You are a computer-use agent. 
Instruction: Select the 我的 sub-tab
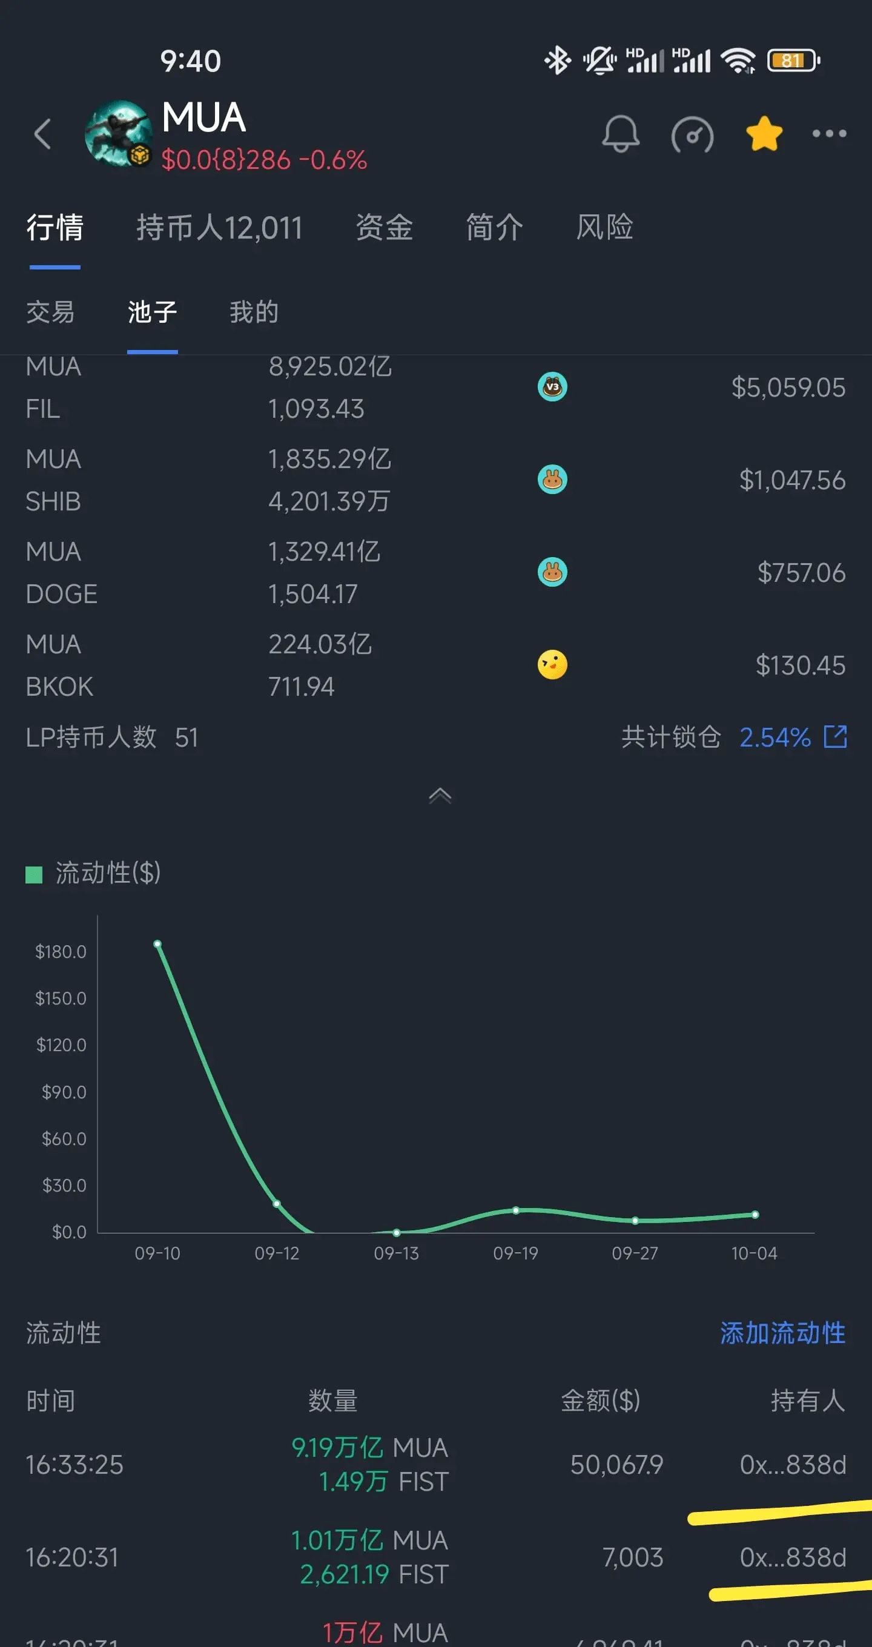click(254, 312)
